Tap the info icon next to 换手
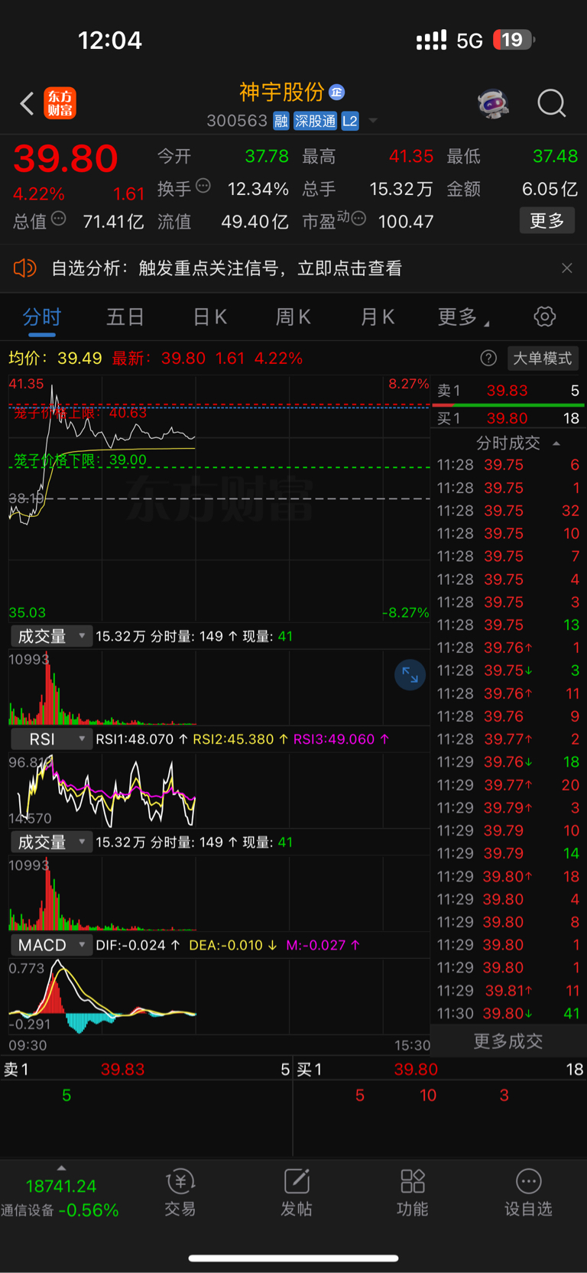587x1273 pixels. point(203,185)
